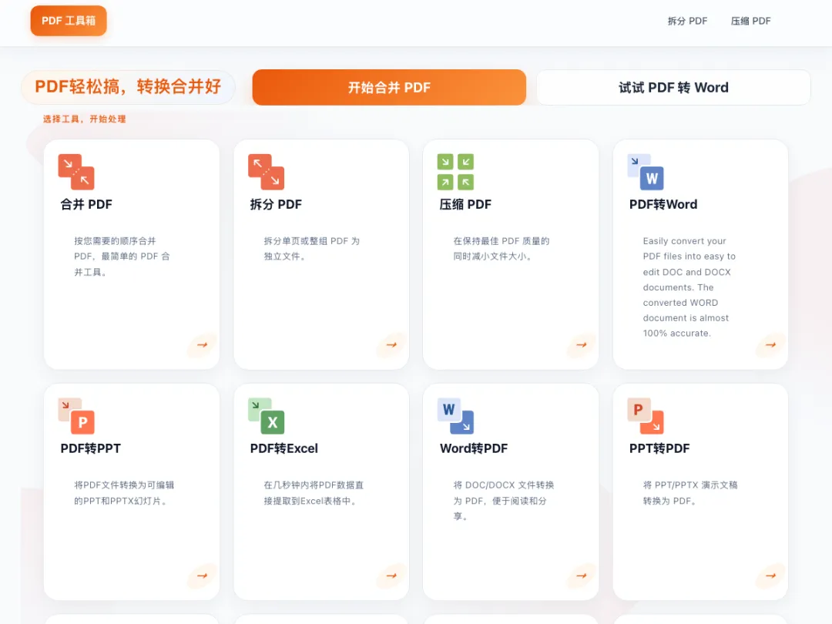Click description '在保持最佳 PDF 质量的'
Viewport: 832px width, 624px height.
[x=502, y=241]
